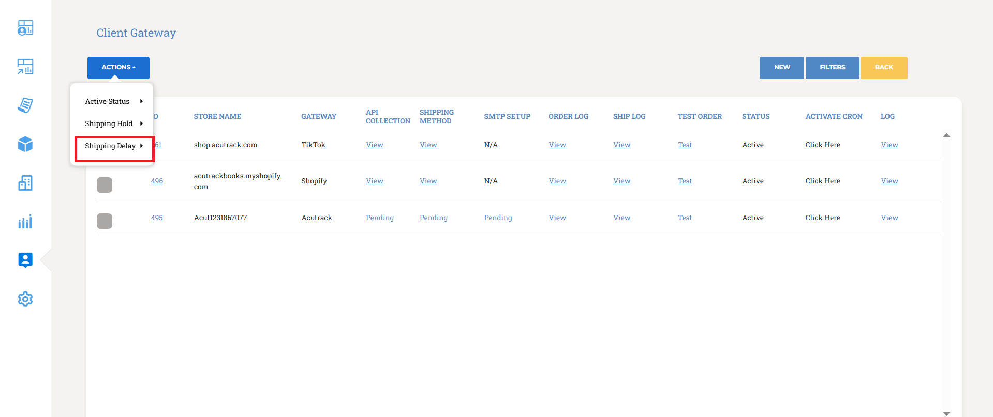
Task: Open the settings gear sidebar icon
Action: click(x=25, y=299)
